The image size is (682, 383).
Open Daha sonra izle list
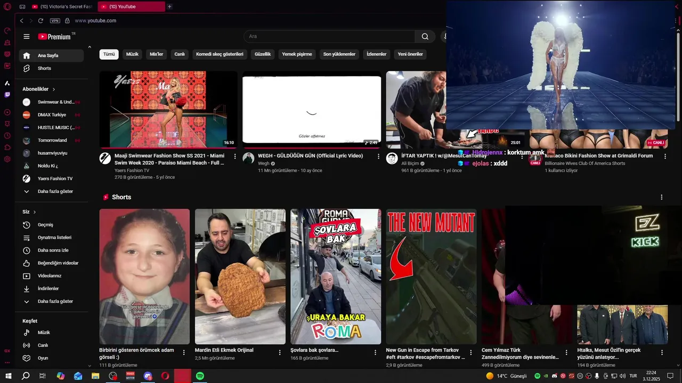pos(51,251)
